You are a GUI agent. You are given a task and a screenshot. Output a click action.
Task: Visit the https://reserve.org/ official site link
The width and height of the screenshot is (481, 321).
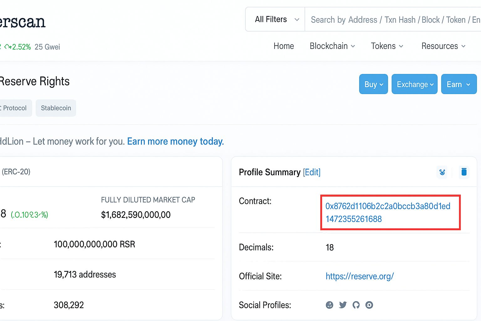click(359, 276)
